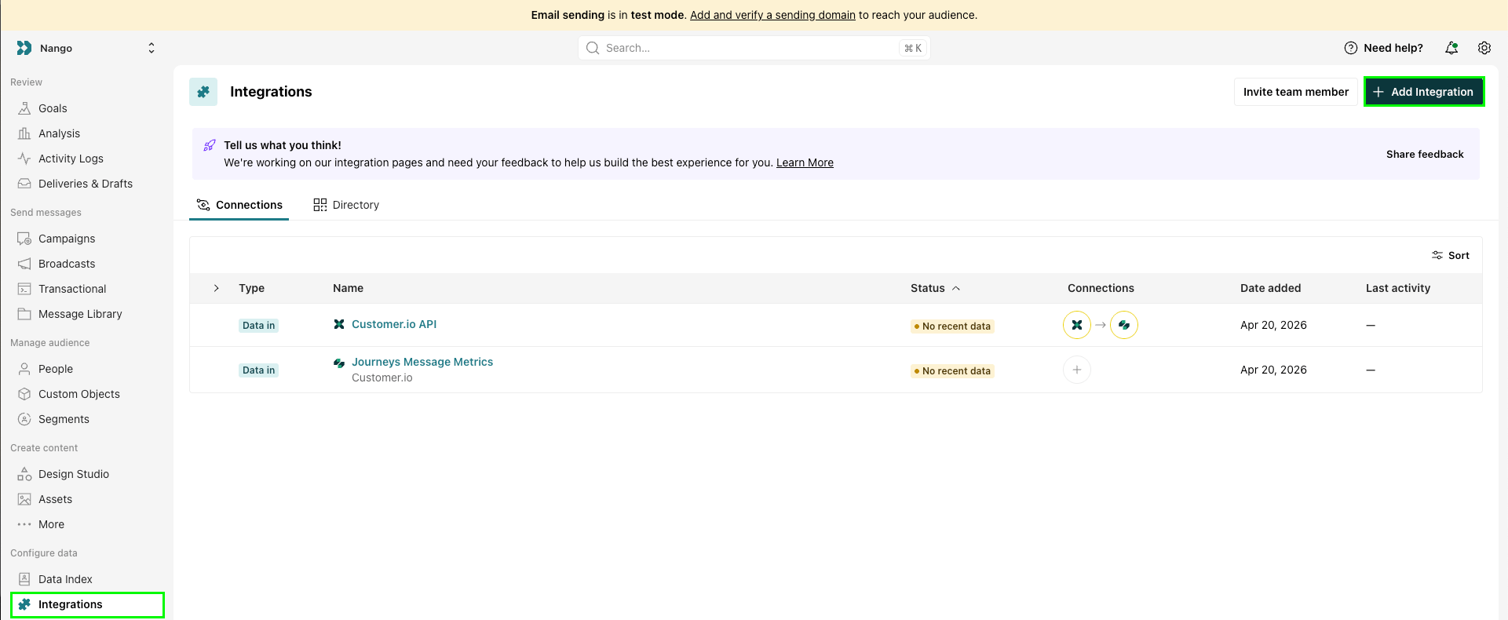The width and height of the screenshot is (1508, 620).
Task: Focus the Search input field
Action: [754, 48]
